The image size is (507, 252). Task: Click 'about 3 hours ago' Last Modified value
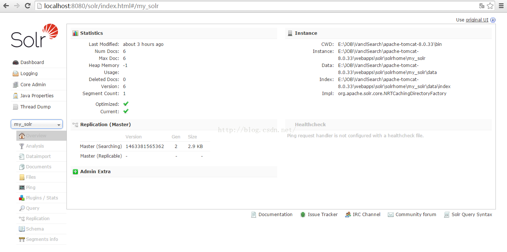[x=143, y=44]
